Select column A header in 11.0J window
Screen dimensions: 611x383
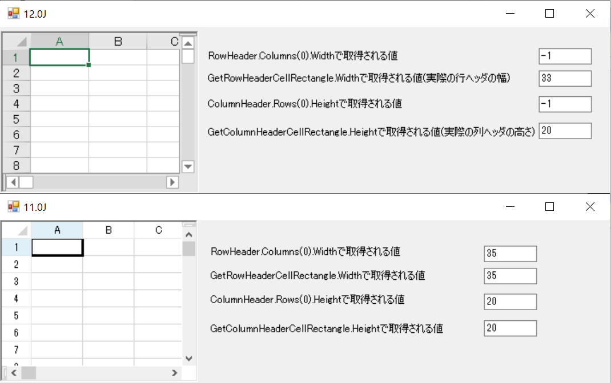point(57,230)
